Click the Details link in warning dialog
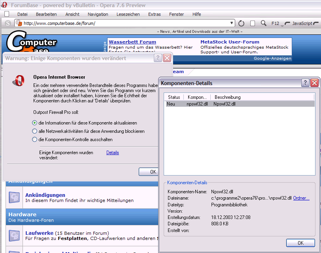The width and height of the screenshot is (321, 253). [113, 153]
